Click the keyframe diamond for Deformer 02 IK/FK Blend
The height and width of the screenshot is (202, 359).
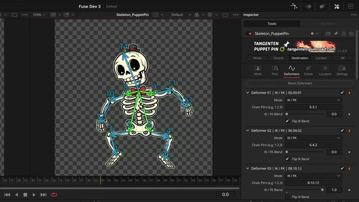tap(349, 152)
